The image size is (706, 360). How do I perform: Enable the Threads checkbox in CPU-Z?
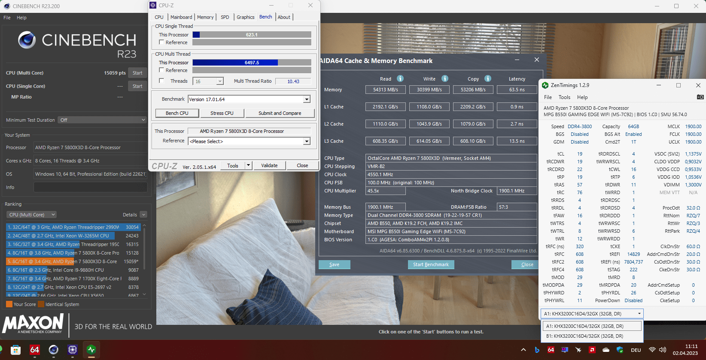point(161,81)
